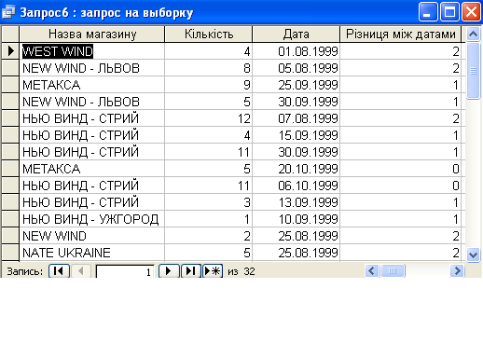Click the NEW WIND cell dated 25.08.1999

point(92,236)
